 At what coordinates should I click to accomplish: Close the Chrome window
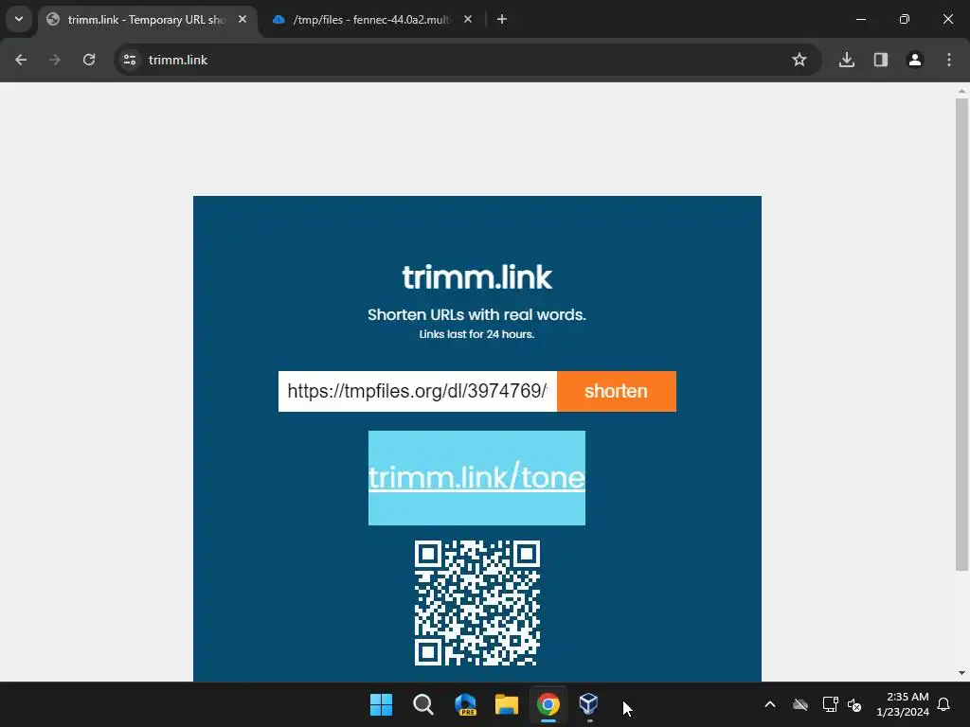[947, 19]
